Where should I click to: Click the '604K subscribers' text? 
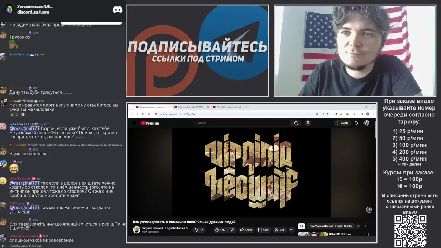[x=151, y=232]
